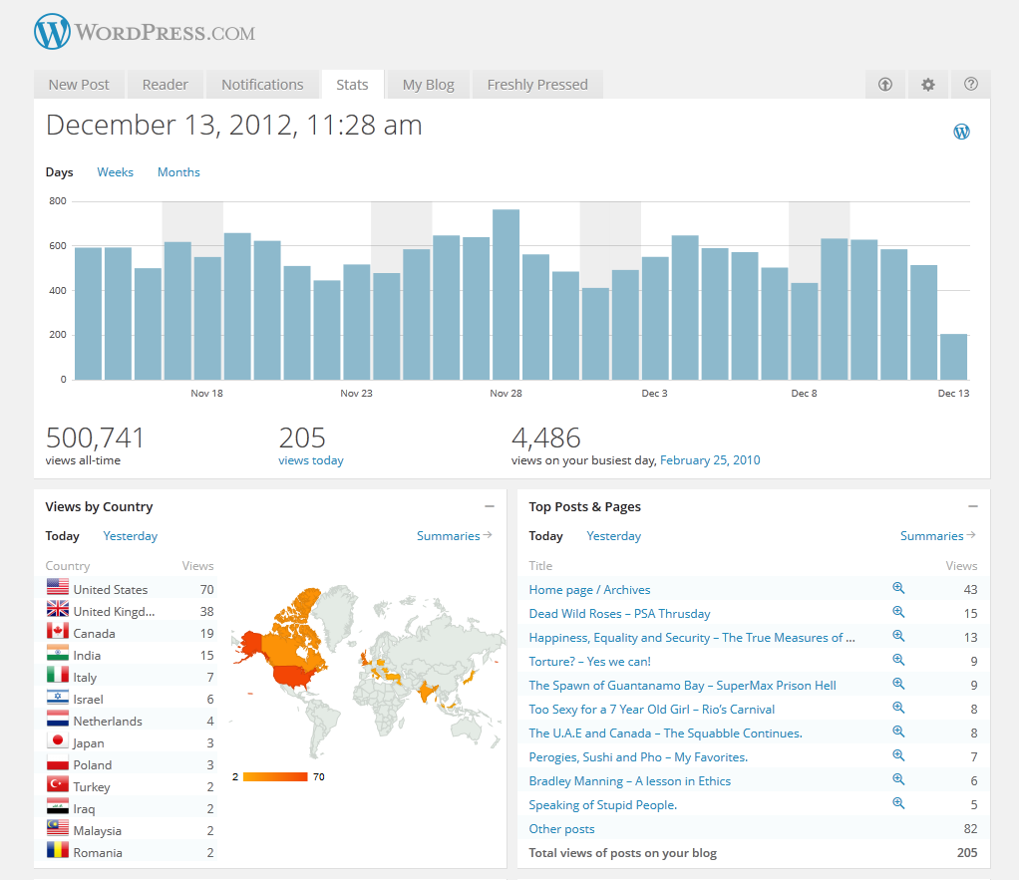Open settings via the gear icon
Image resolution: width=1019 pixels, height=880 pixels.
tap(927, 85)
